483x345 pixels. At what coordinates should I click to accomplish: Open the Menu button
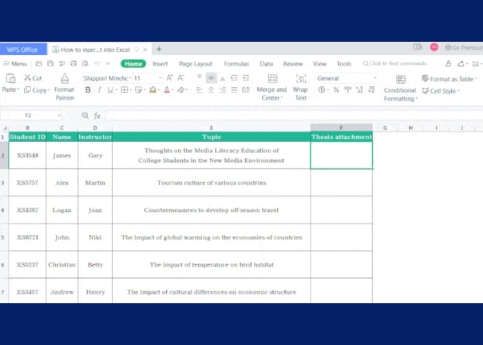point(15,63)
